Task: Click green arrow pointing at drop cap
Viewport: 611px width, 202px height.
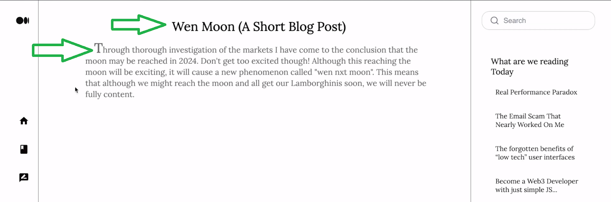Action: (x=62, y=50)
